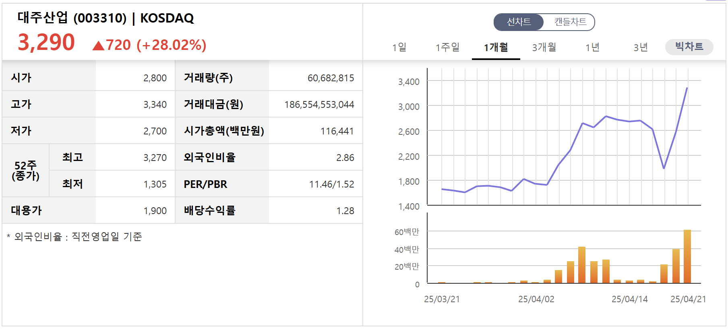Screen dimensions: 728x330
Task: Click the 52-week high value 3,270
Action: coord(155,158)
